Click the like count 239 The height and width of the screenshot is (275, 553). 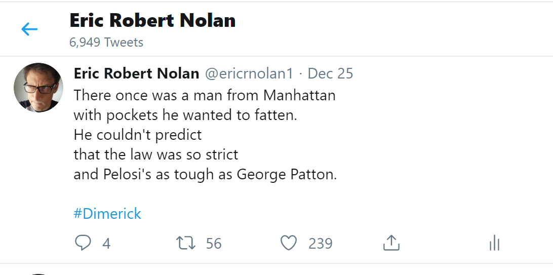coord(321,244)
